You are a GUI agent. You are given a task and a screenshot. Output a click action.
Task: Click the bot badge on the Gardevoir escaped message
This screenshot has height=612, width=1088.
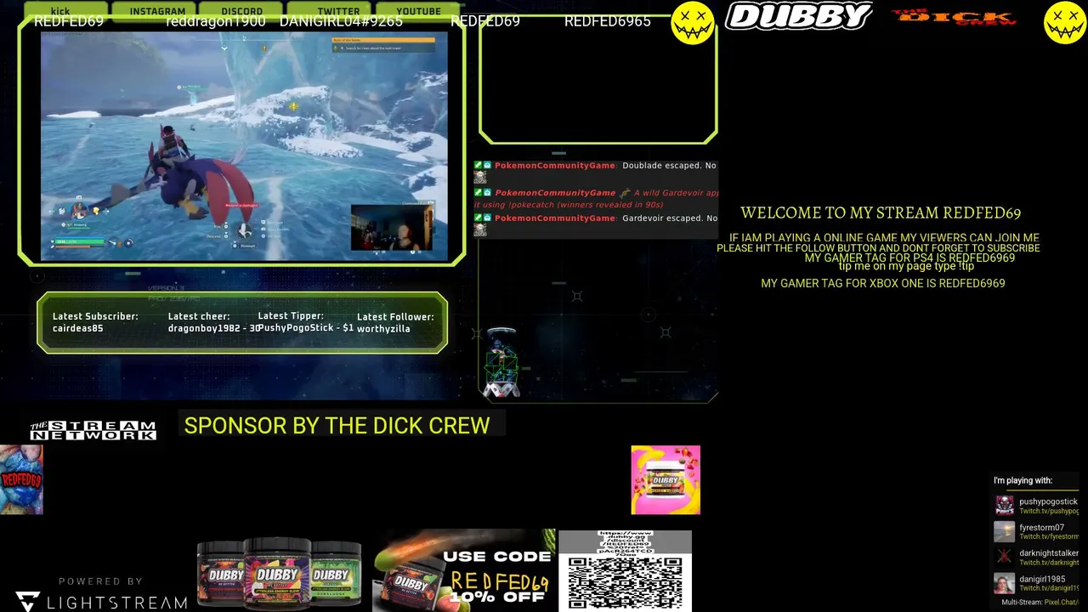tap(488, 218)
